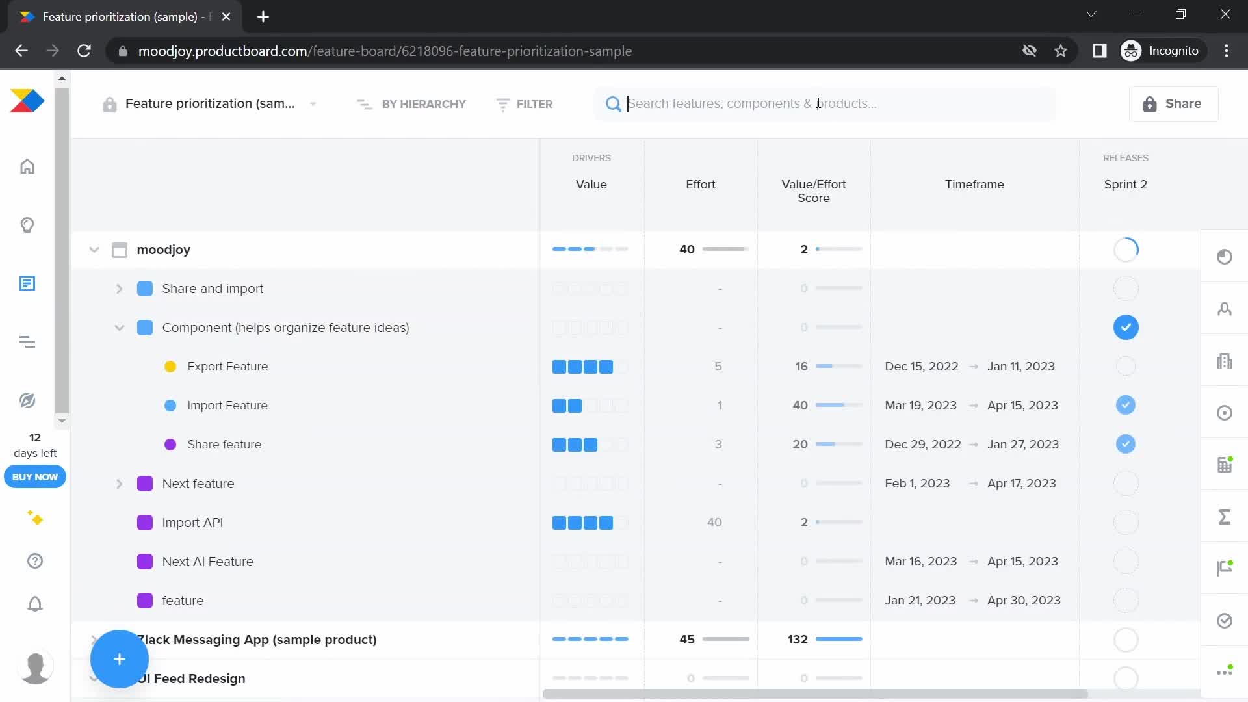Toggle Sprint 2 release for Import API

click(1126, 522)
